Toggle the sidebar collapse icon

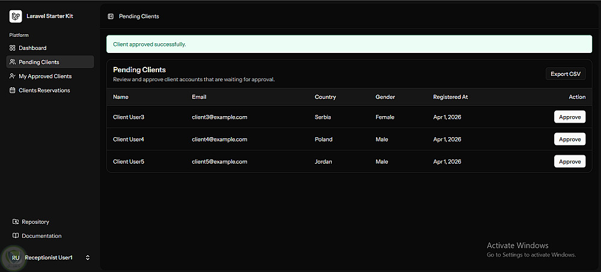pyautogui.click(x=111, y=16)
